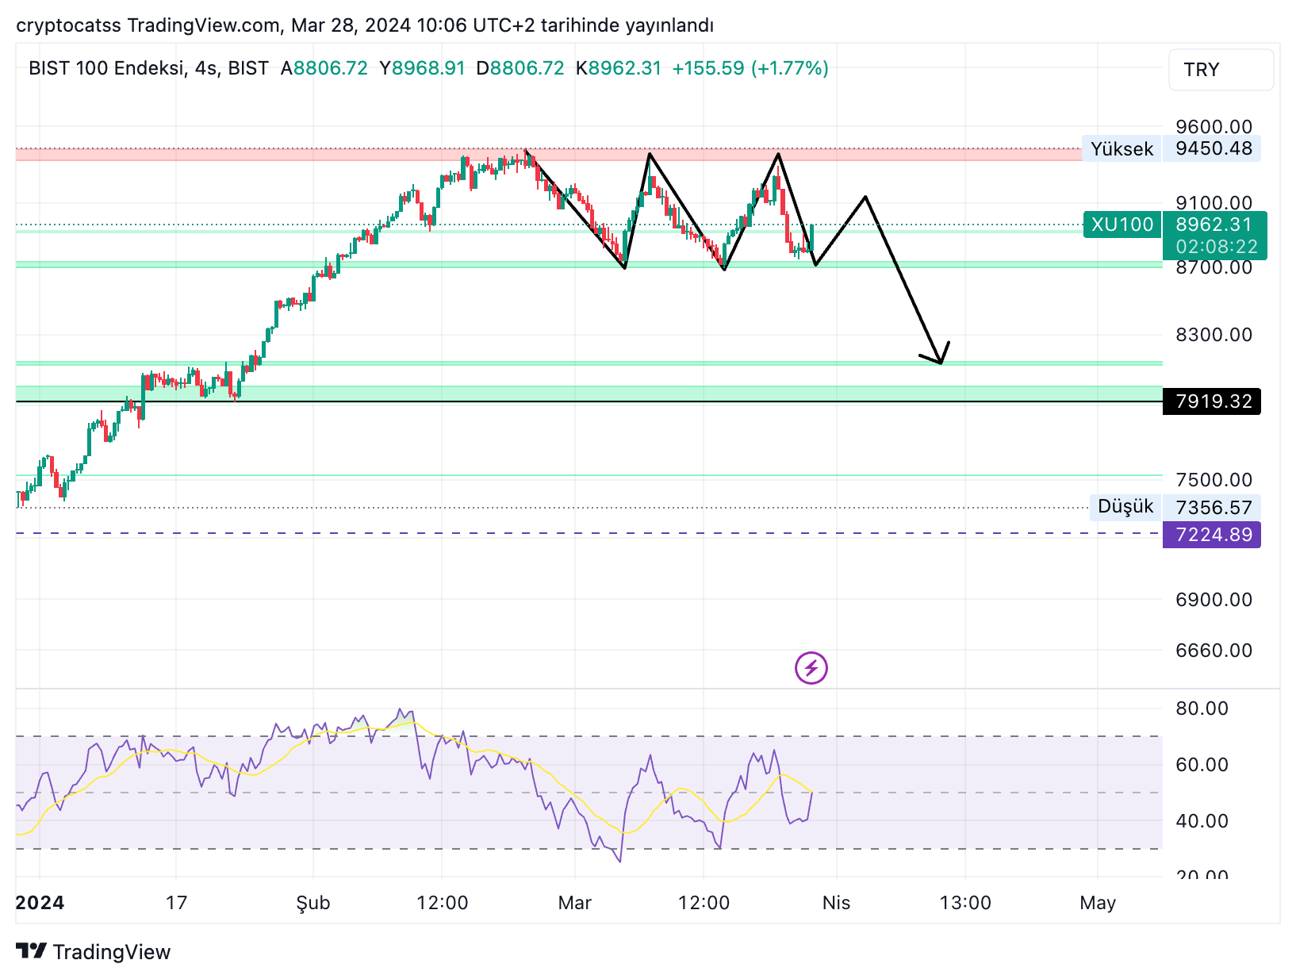Viewport: 1296px width, 979px height.
Task: Click the K8962.31 close value in legend
Action: pyautogui.click(x=619, y=68)
